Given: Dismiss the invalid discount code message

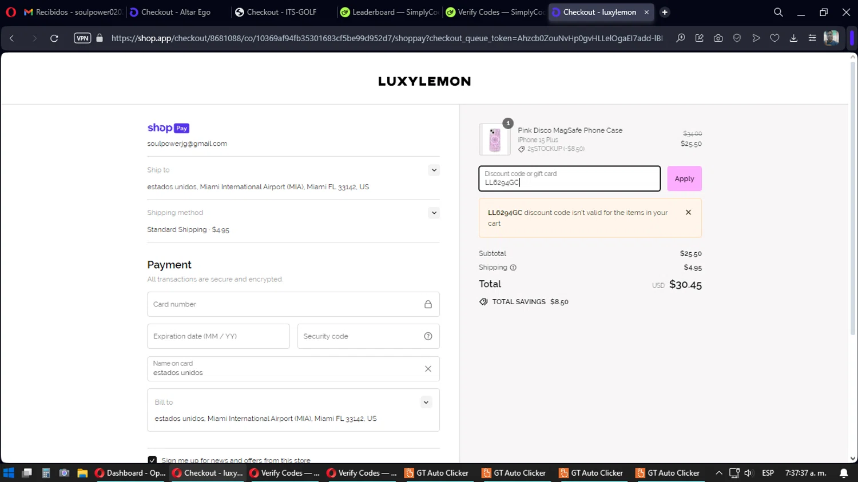Looking at the screenshot, I should tap(688, 212).
